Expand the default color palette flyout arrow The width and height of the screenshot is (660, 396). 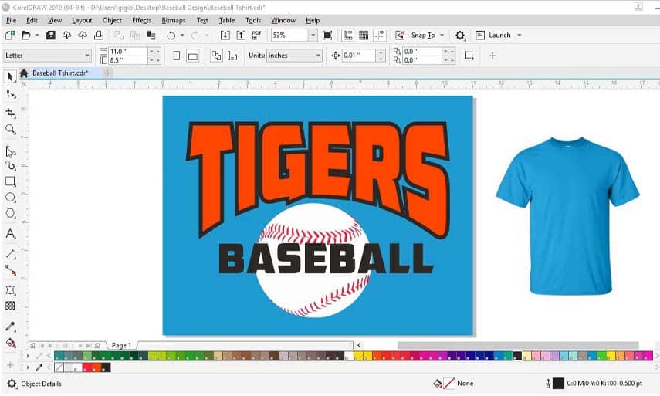[x=28, y=356]
